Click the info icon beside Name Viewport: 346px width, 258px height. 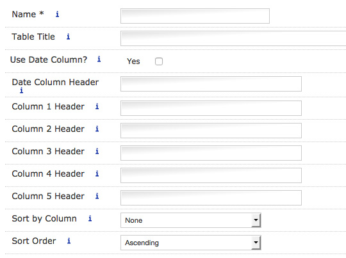point(58,14)
